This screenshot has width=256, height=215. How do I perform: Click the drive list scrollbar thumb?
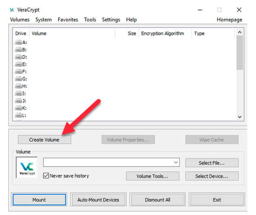(x=240, y=53)
